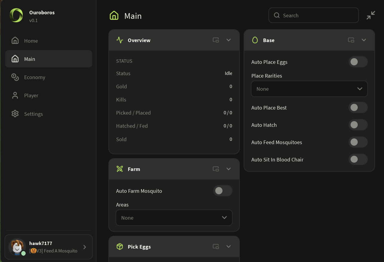Viewport: 384px width, 262px height.
Task: Click the Home house icon in sidebar
Action: tap(15, 41)
